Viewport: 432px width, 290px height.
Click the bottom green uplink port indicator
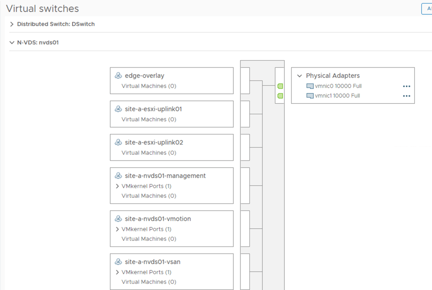pos(280,96)
